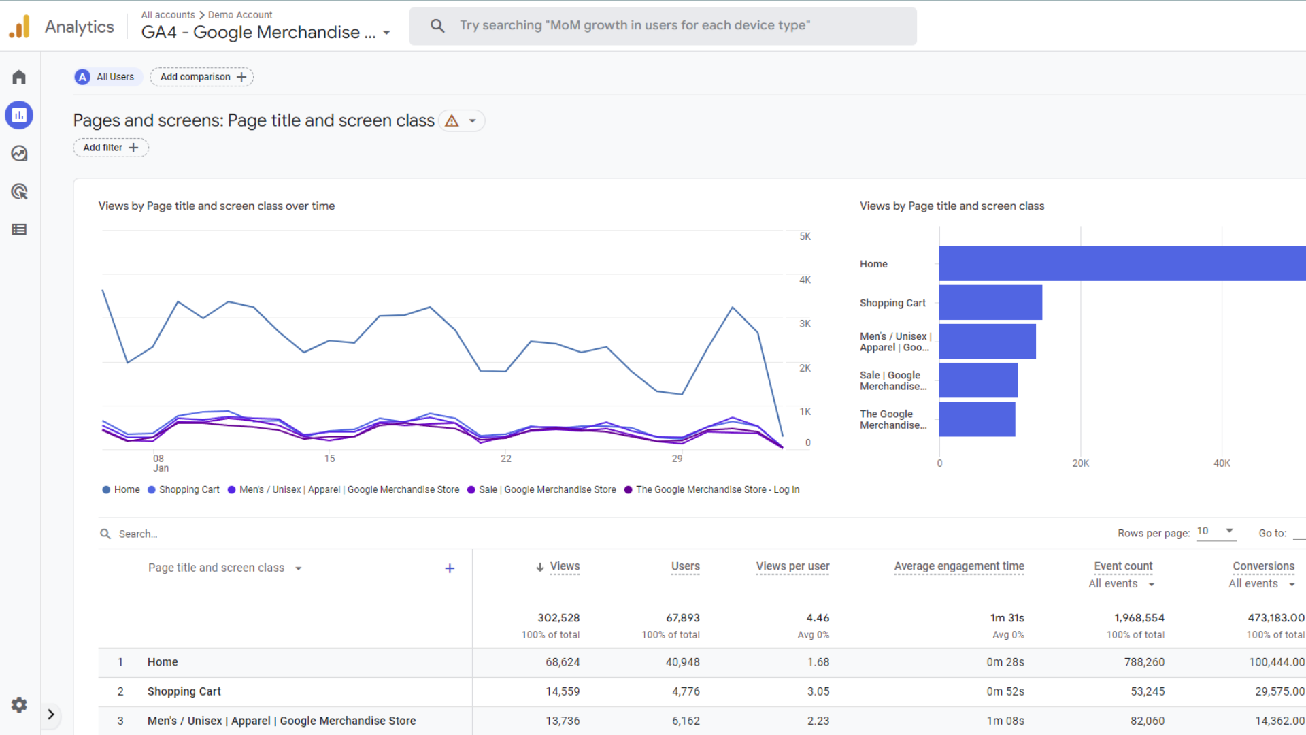Toggle the Home series in chart legend
The height and width of the screenshot is (735, 1306).
(x=120, y=490)
